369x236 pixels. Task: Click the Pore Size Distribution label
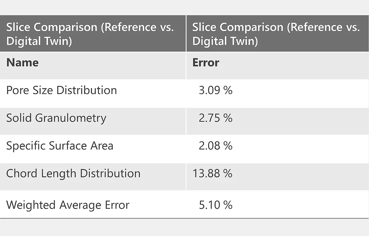[x=61, y=91]
